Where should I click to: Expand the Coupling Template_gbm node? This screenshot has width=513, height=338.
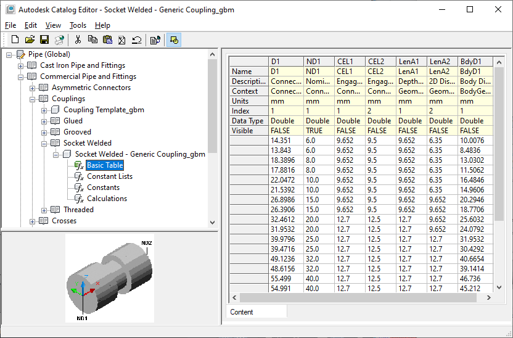(x=44, y=110)
